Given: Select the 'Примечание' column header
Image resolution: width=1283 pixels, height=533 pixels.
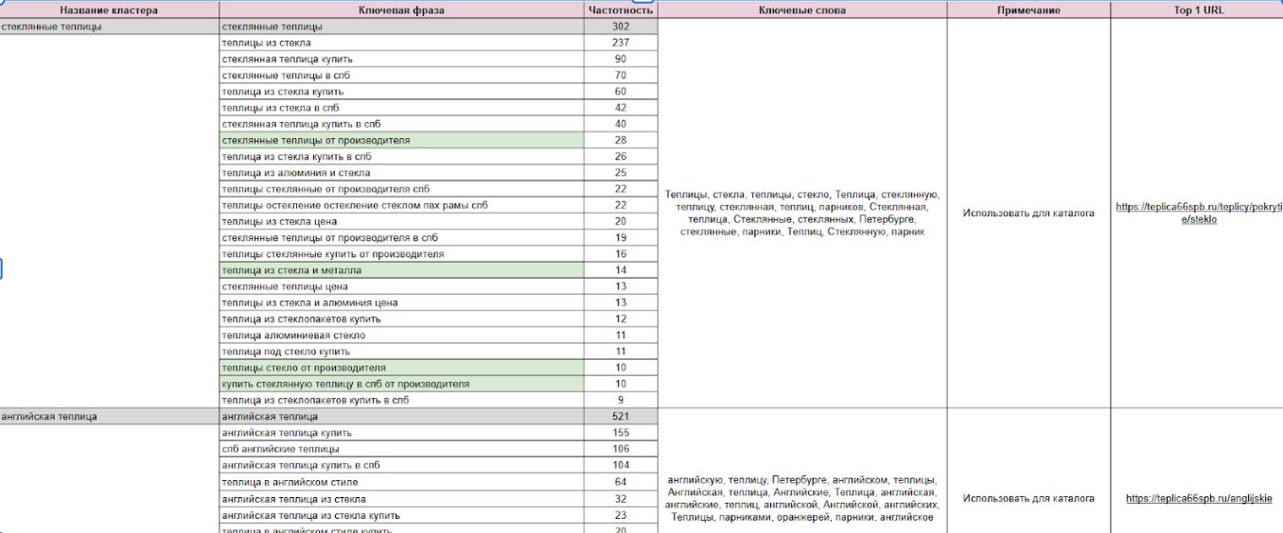Looking at the screenshot, I should tap(1028, 10).
